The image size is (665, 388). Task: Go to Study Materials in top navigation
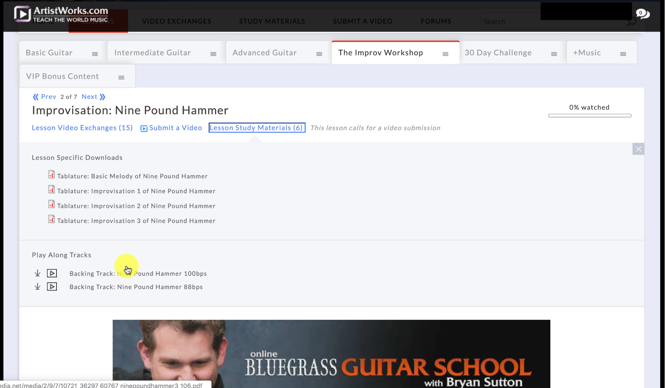pos(272,21)
